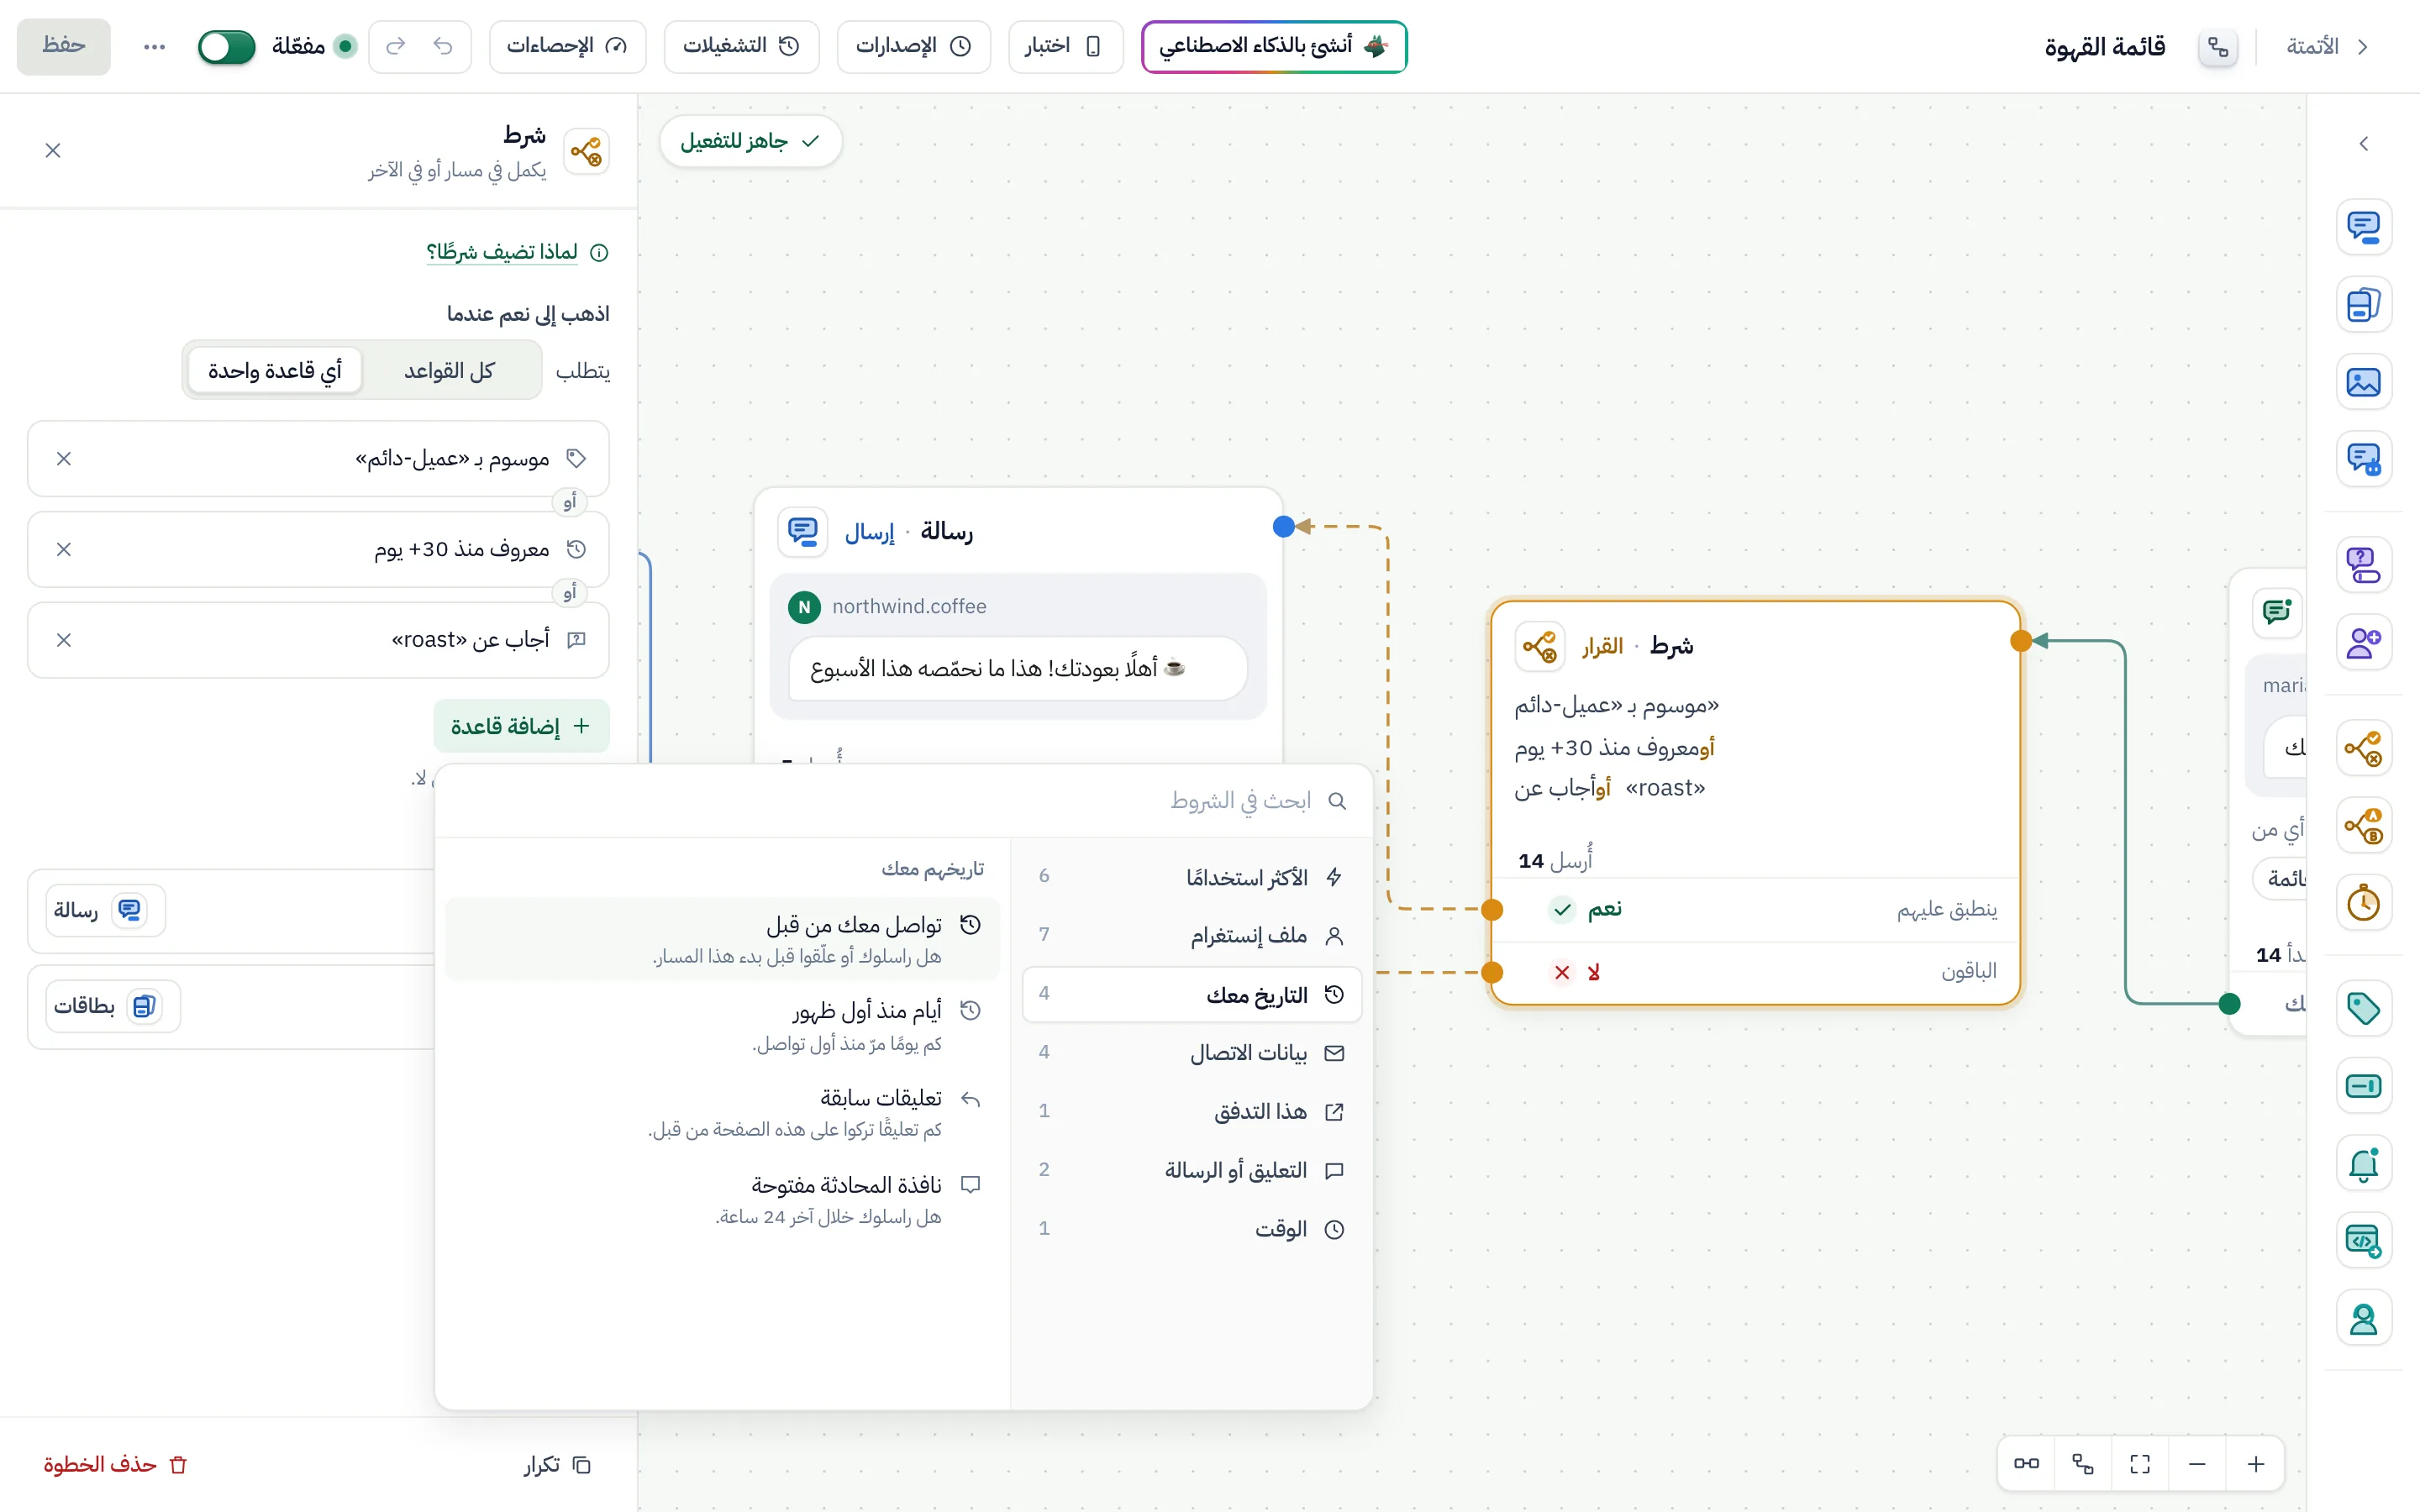Viewport: 2420px width, 1512px height.
Task: Click flow icon beside قائمة القهوة title
Action: pos(2218,46)
